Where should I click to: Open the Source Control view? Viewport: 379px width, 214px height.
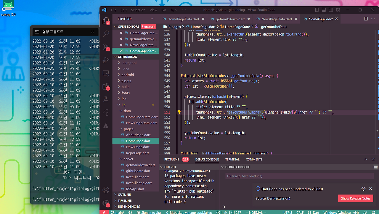click(x=106, y=47)
